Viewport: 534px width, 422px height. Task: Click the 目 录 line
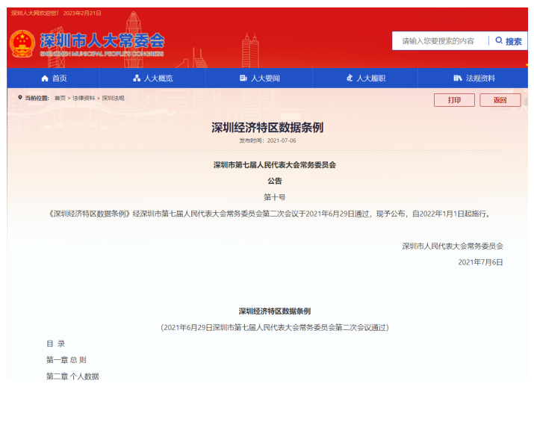(56, 344)
